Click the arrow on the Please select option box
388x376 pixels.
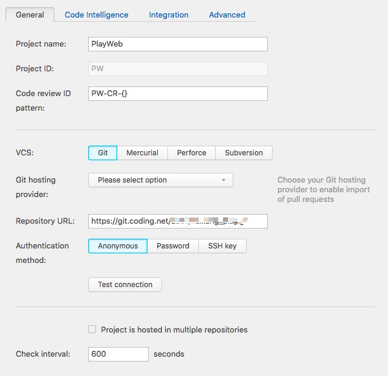pyautogui.click(x=224, y=180)
